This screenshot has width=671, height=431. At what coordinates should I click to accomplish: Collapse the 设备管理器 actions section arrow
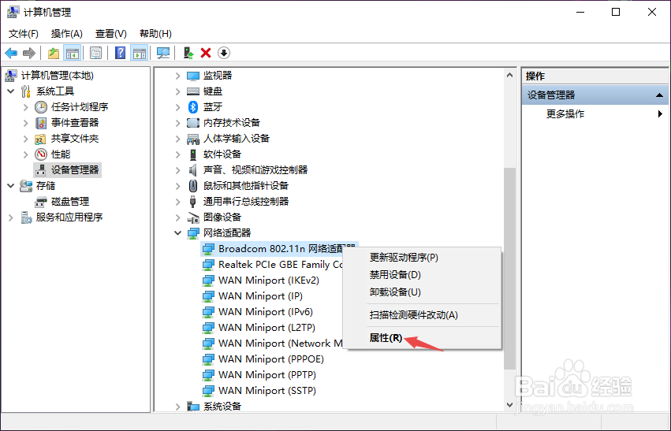(659, 95)
